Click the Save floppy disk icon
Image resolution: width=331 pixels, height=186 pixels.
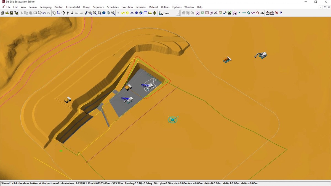coord(12,13)
